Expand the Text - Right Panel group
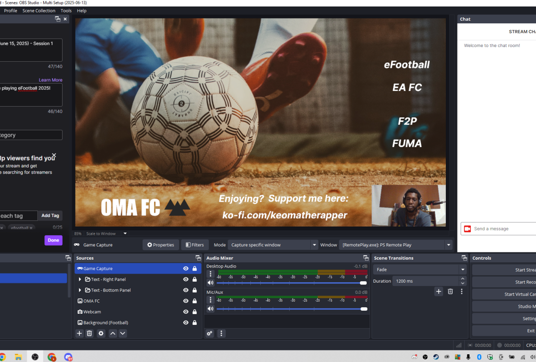 pyautogui.click(x=80, y=279)
